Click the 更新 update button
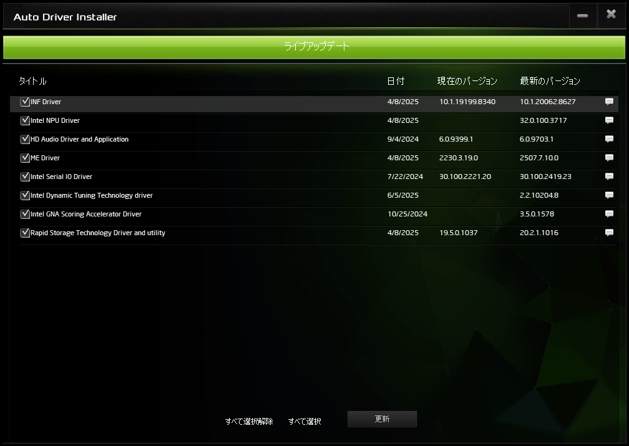 pyautogui.click(x=382, y=419)
